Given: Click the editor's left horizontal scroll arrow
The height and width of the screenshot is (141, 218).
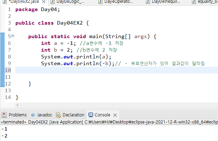Looking at the screenshot, I should coord(17,105).
